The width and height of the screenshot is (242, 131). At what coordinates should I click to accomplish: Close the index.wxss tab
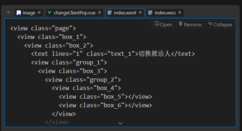[180, 13]
